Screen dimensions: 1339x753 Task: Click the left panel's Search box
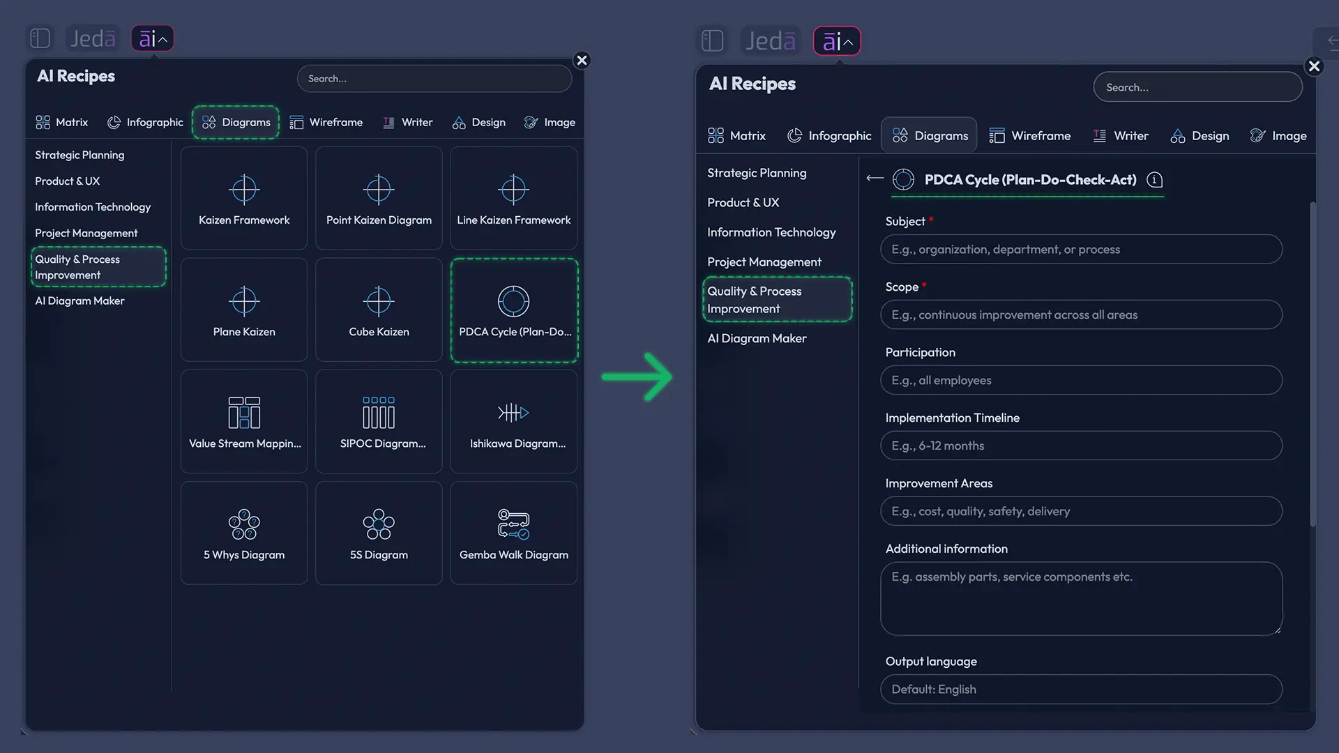[x=434, y=79]
